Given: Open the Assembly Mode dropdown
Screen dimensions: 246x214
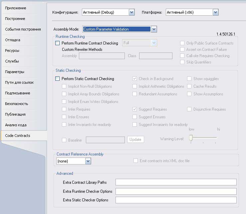Looking at the screenshot, I should coord(154,29).
